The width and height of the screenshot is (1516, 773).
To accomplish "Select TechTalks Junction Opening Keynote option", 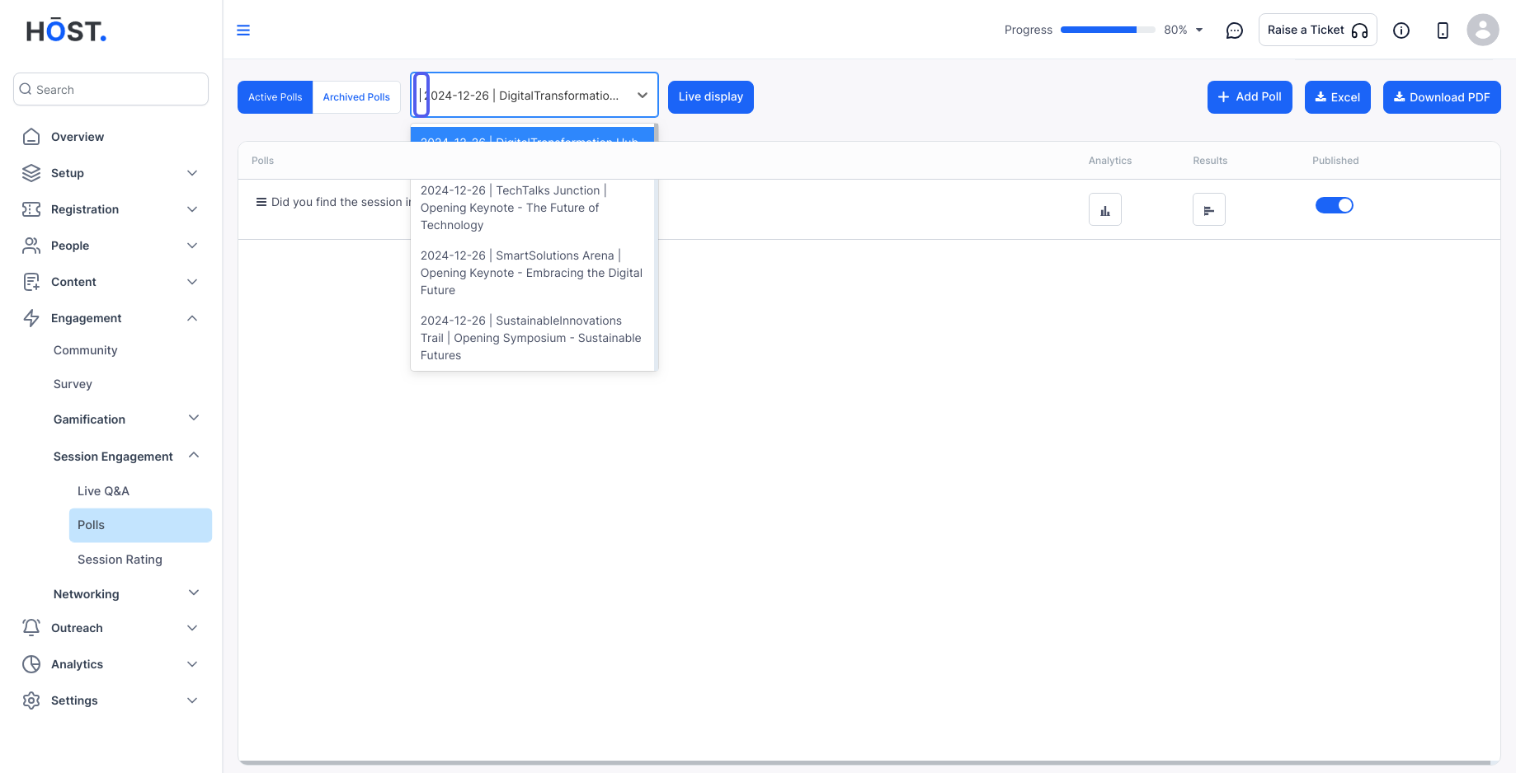I will click(532, 208).
